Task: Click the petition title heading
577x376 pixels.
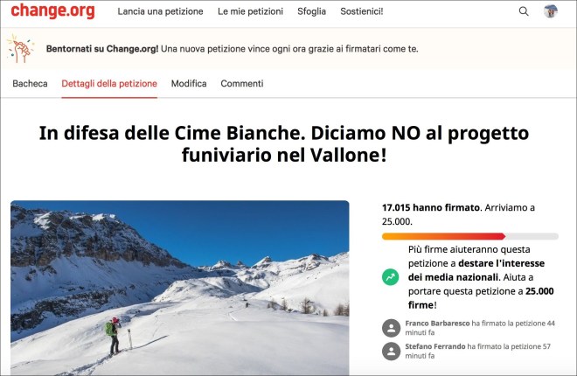Action: click(284, 144)
